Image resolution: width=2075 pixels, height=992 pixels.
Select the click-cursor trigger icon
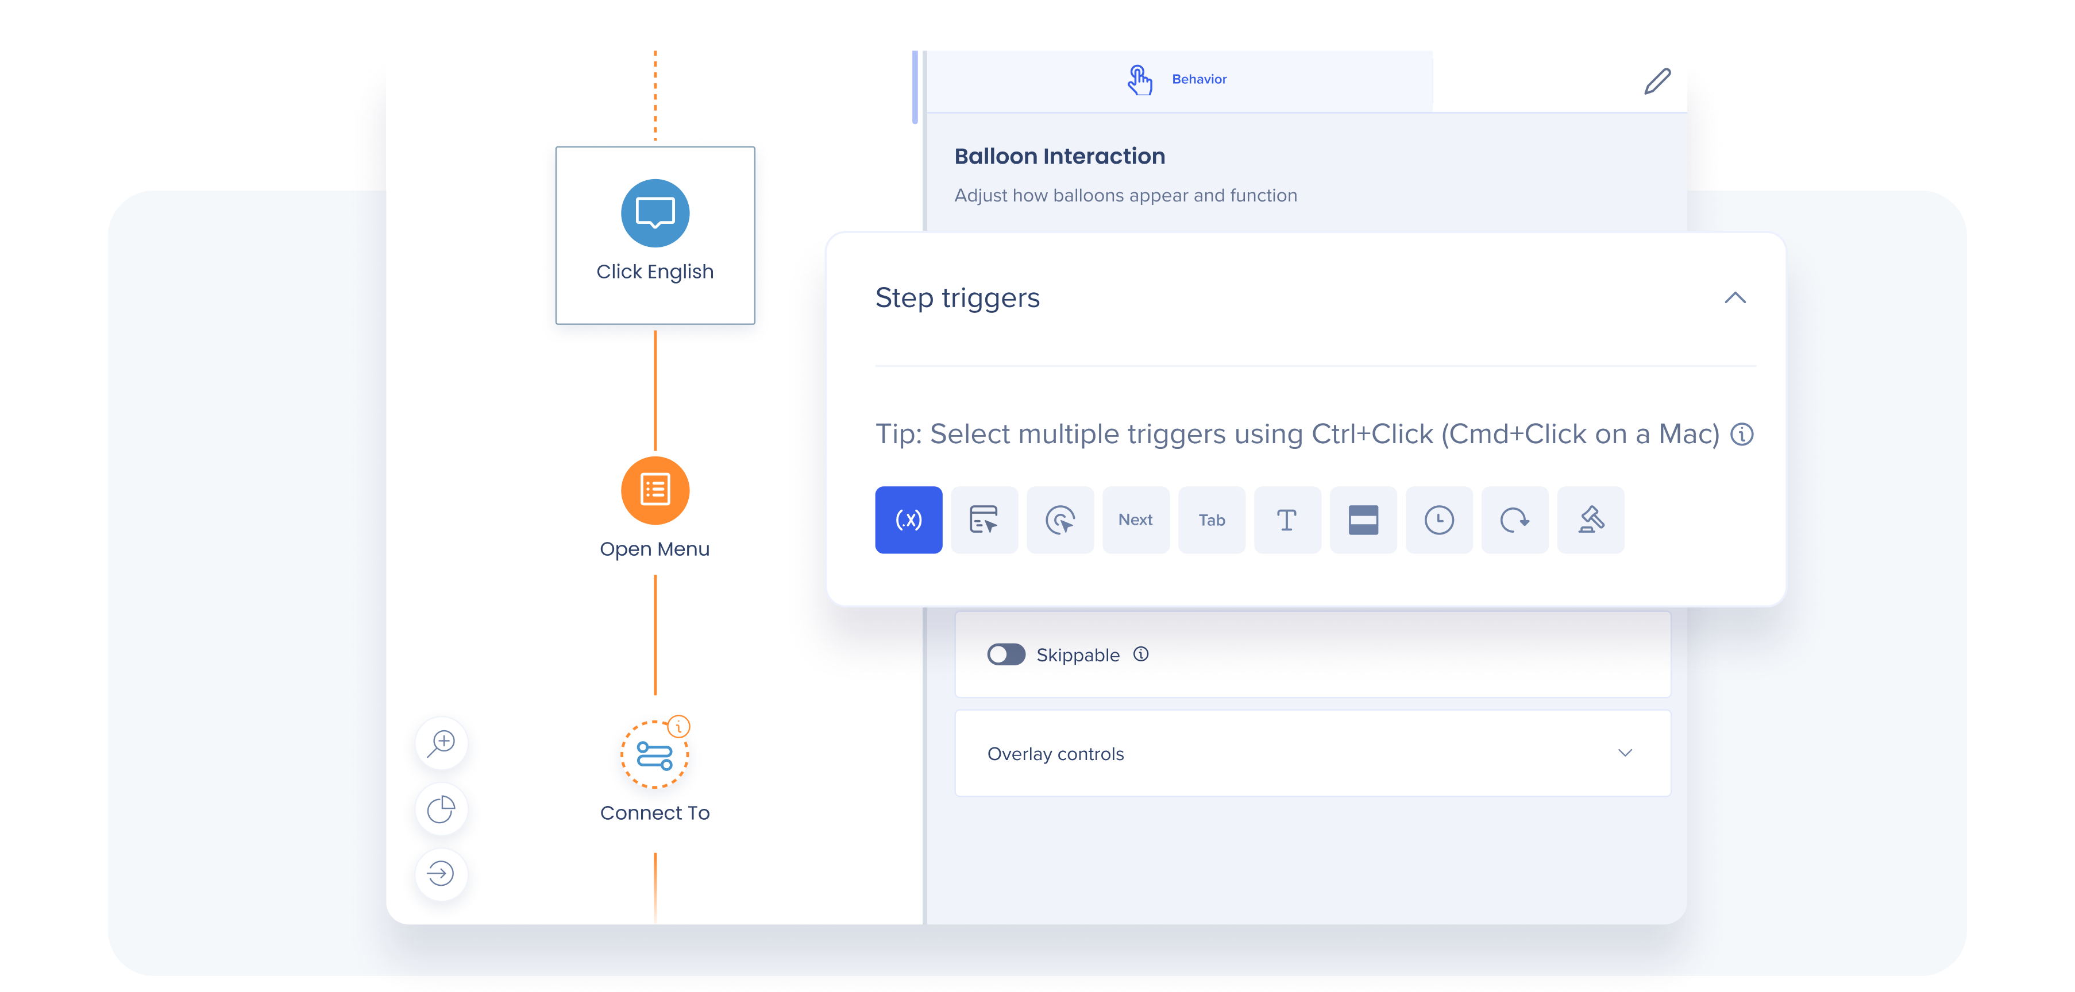(1059, 520)
